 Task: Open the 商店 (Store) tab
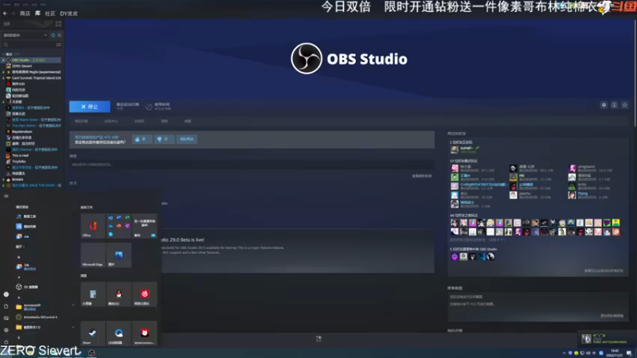25,14
